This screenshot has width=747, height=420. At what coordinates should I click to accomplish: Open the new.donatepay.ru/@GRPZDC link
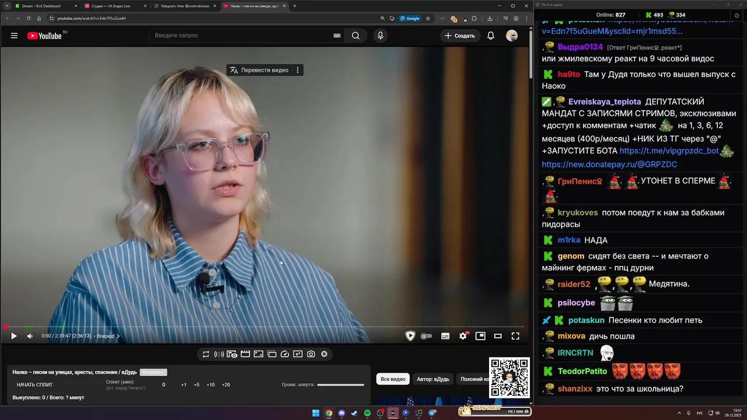[x=609, y=164]
